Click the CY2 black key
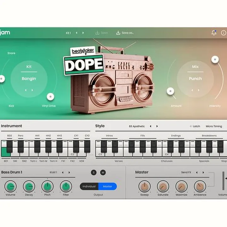The image size is (227, 227). pyautogui.click(x=87, y=146)
